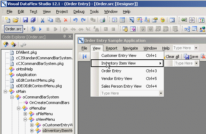Collapse the oViewMenu tree node
Image resolution: width=206 pixels, height=134 pixels.
point(25,119)
